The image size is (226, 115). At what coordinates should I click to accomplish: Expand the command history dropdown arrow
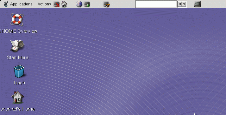click(x=184, y=4)
